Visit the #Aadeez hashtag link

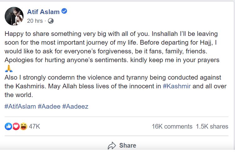[x=75, y=106]
